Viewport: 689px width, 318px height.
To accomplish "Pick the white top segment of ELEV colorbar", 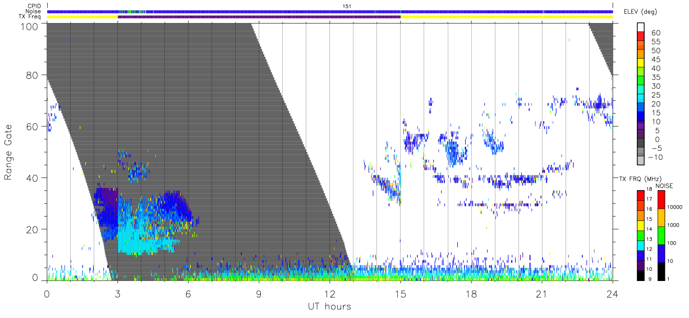I will pyautogui.click(x=642, y=27).
